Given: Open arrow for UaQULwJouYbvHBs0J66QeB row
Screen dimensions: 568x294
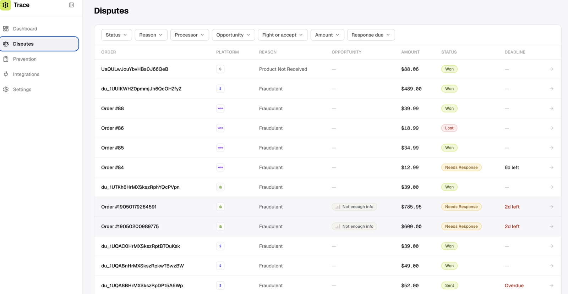Looking at the screenshot, I should pos(551,69).
